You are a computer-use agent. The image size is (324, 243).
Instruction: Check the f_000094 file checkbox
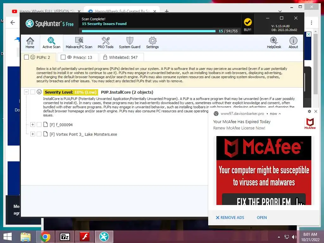click(39, 125)
